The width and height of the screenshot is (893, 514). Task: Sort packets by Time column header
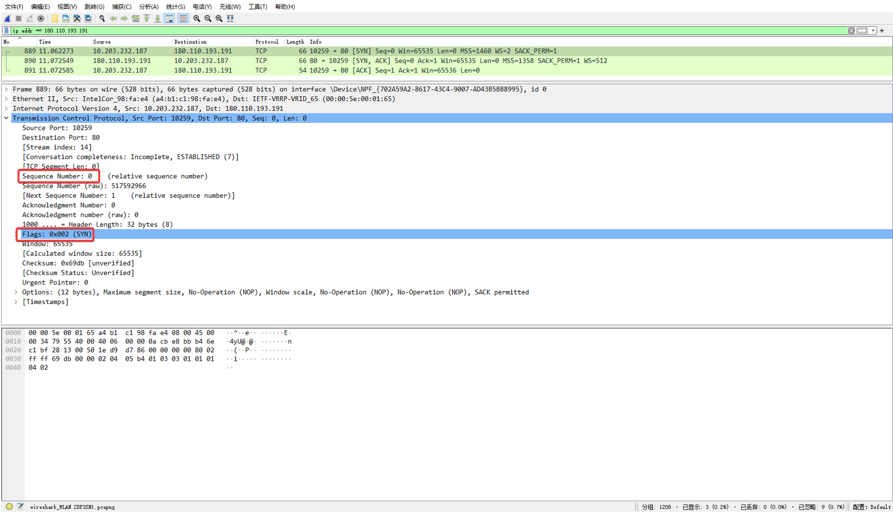pos(63,42)
